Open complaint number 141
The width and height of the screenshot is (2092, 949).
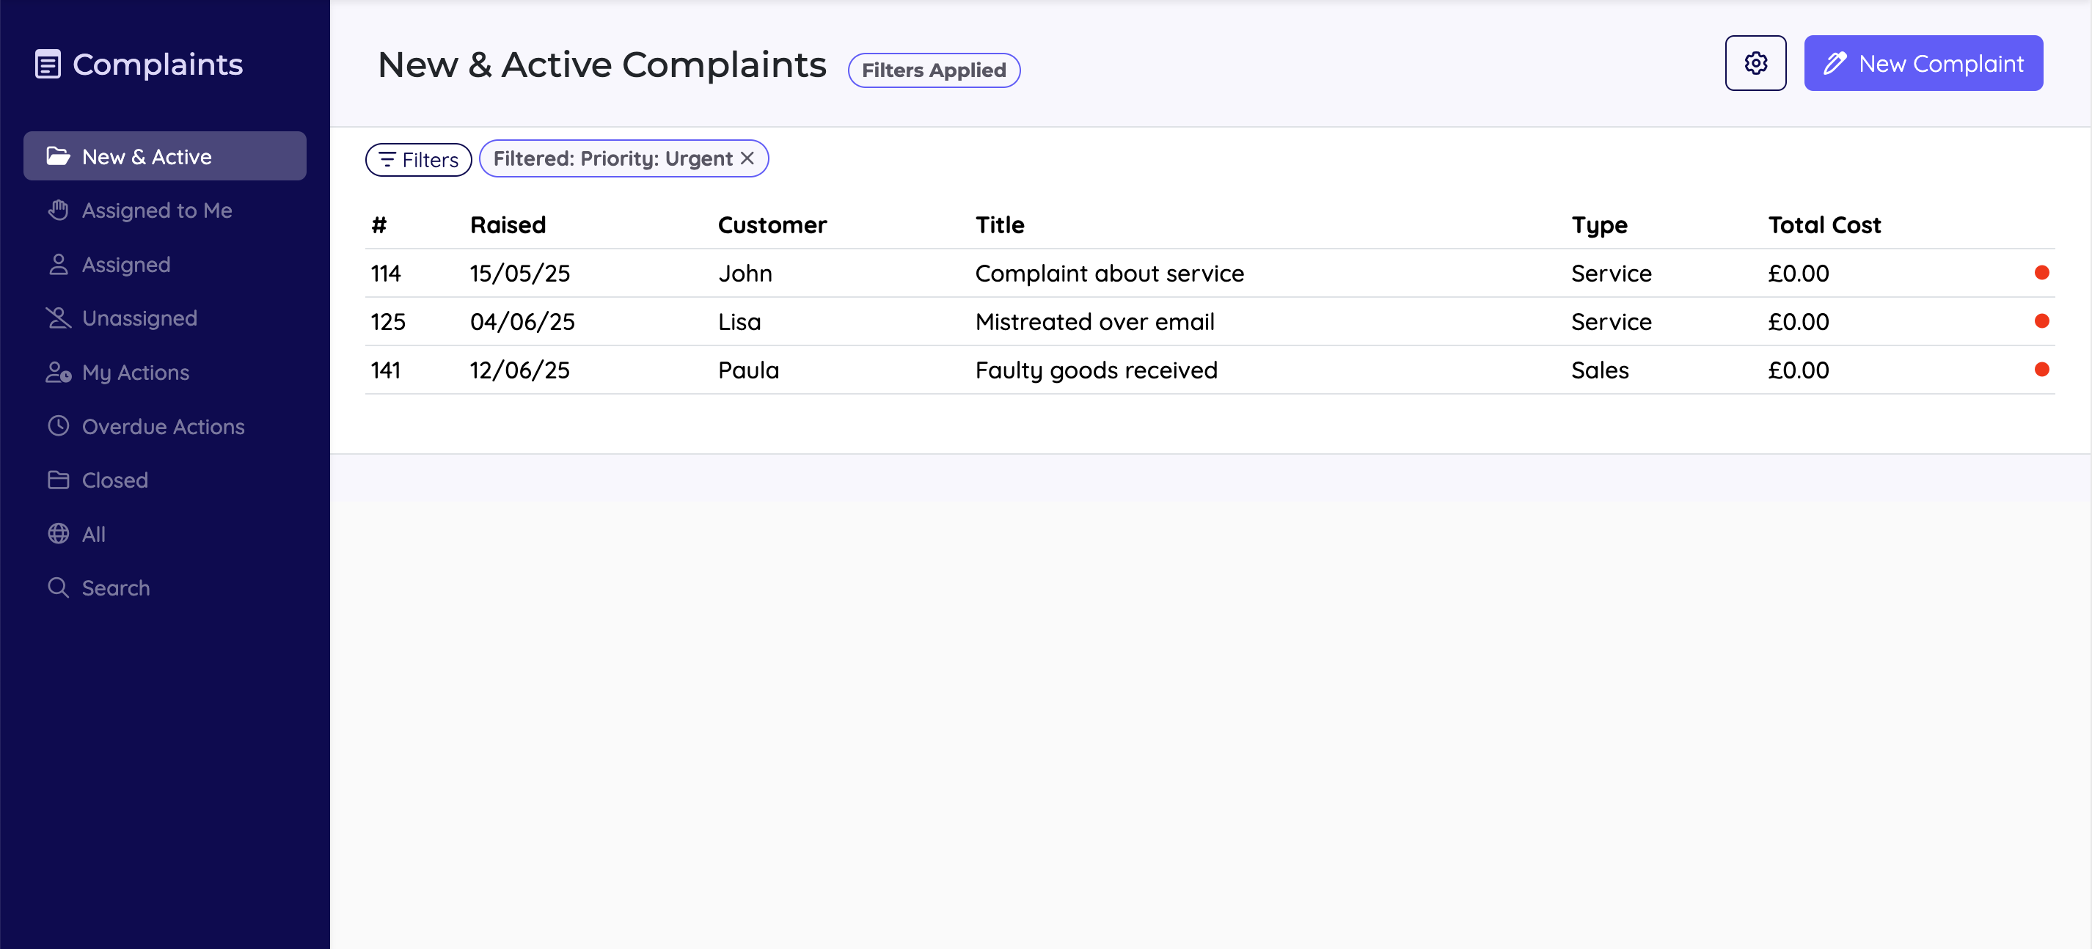(386, 371)
